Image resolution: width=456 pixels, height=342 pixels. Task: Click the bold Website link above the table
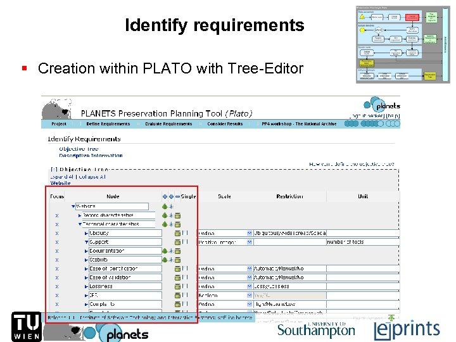61,183
